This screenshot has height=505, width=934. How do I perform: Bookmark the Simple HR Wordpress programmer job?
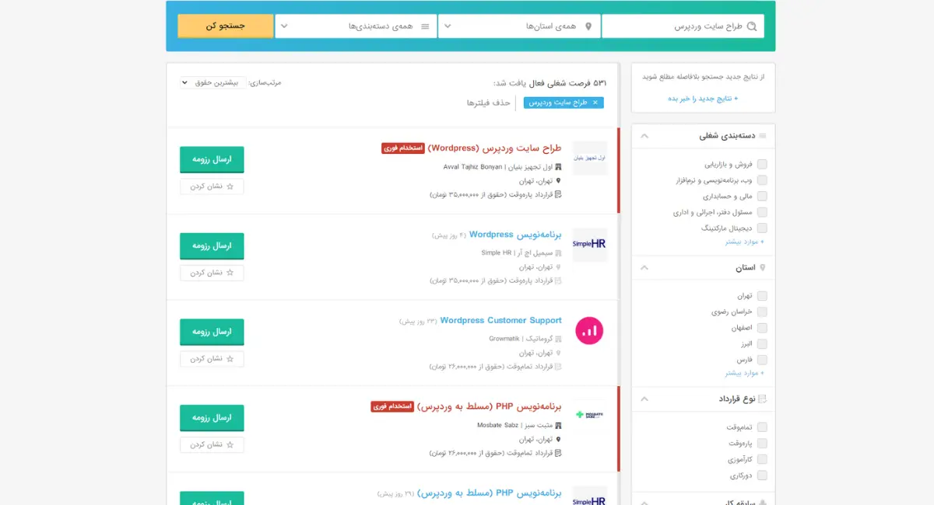(212, 273)
